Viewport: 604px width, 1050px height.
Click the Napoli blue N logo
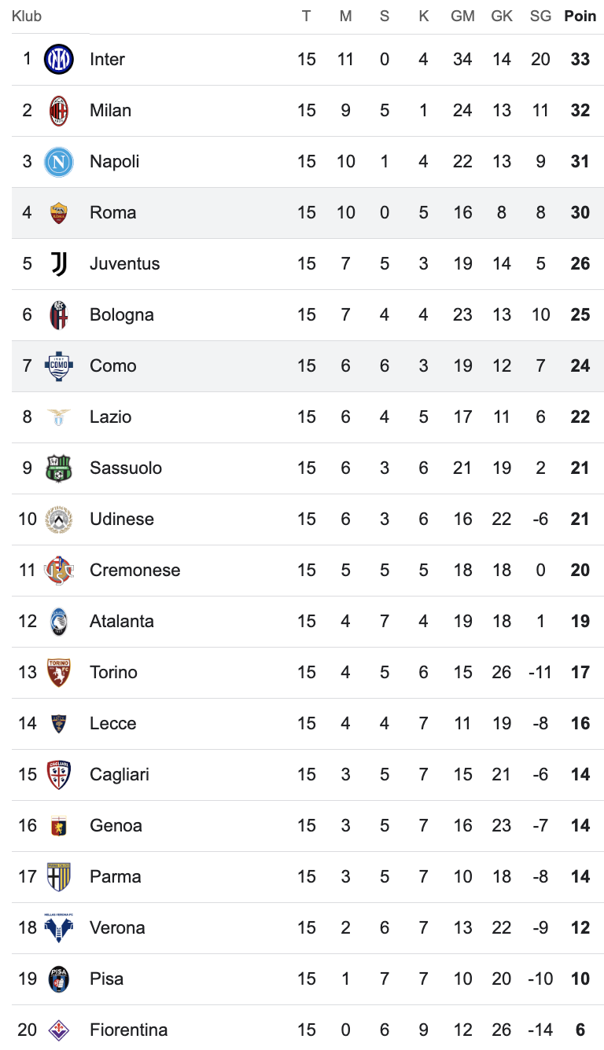click(x=59, y=162)
